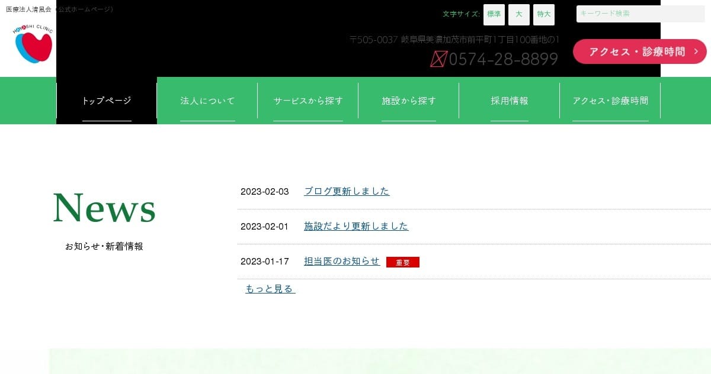Set text size to 標準
The image size is (711, 374).
tap(494, 14)
